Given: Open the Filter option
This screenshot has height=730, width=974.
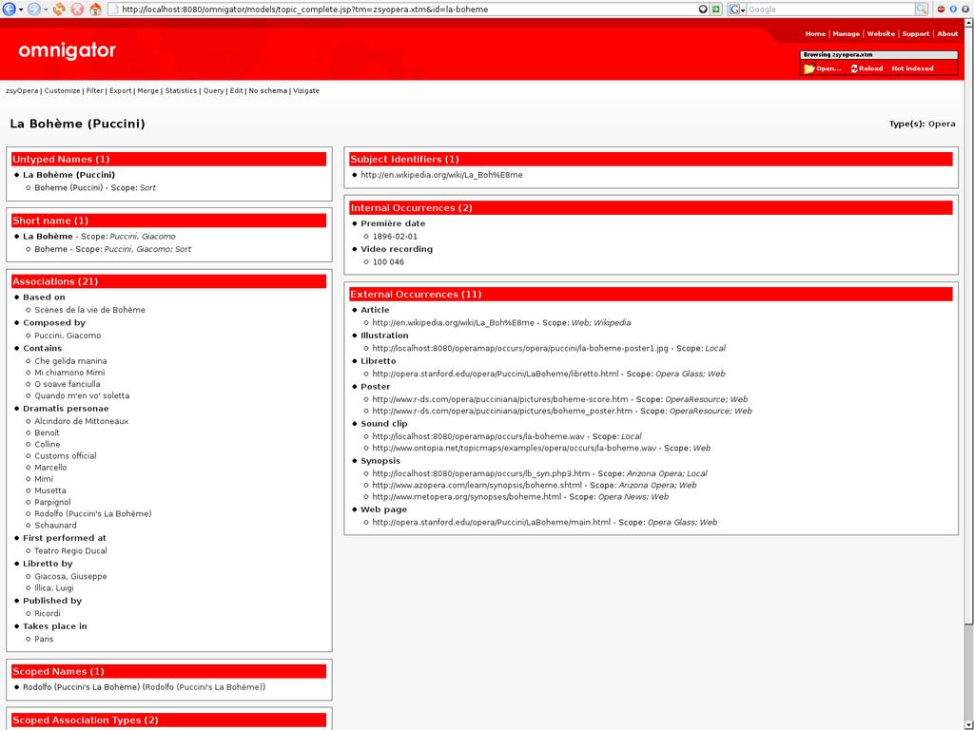Looking at the screenshot, I should (x=94, y=90).
